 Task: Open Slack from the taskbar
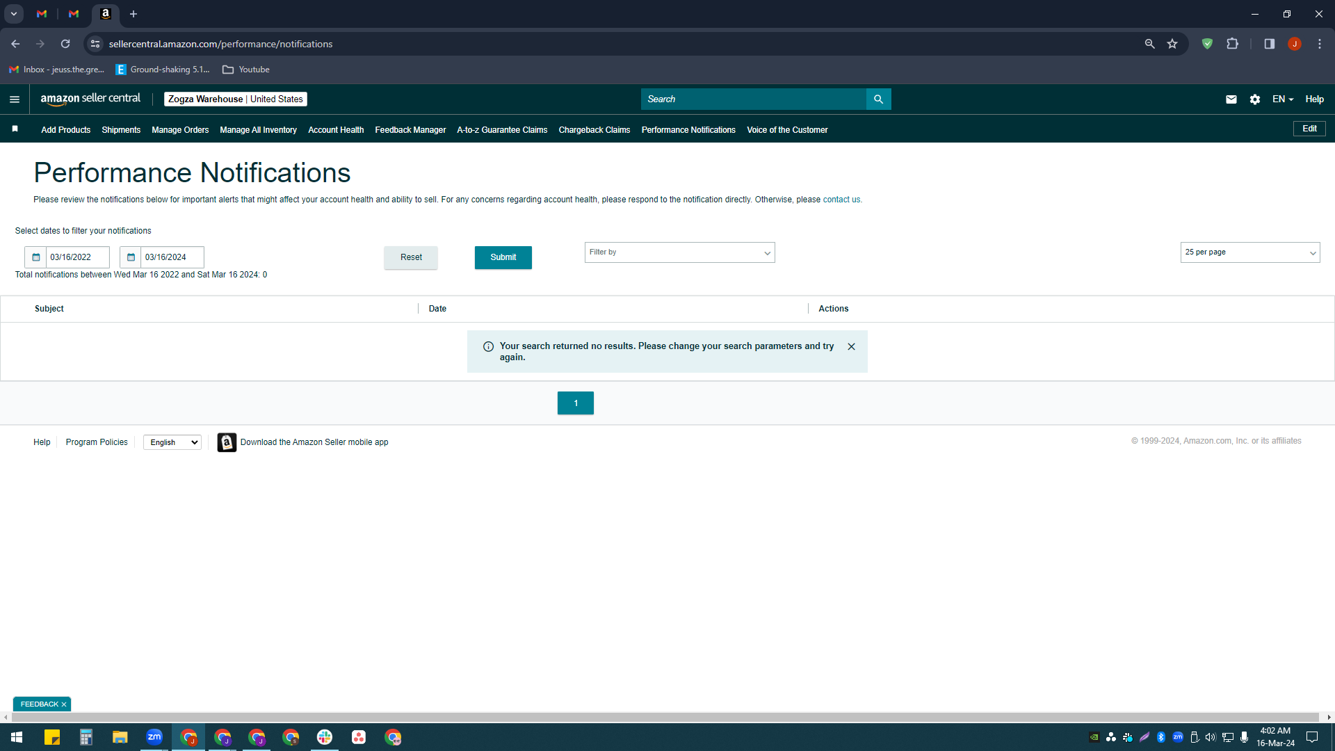[325, 737]
